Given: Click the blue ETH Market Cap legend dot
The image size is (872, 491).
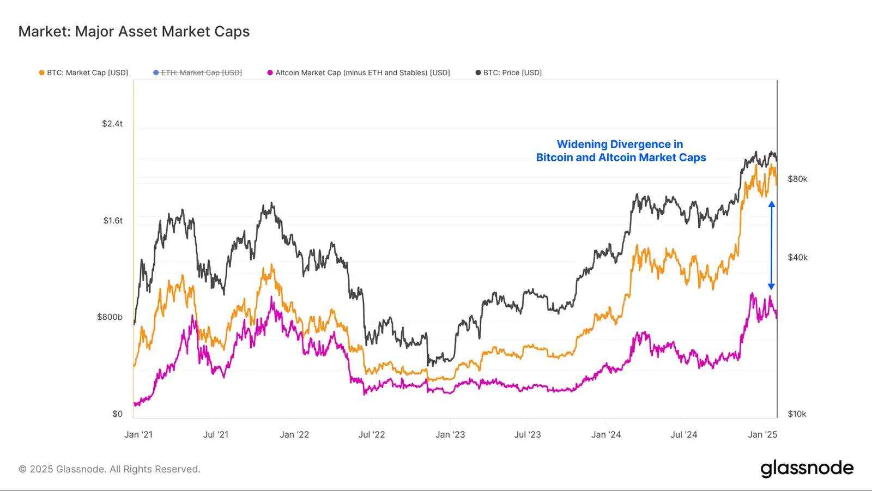Looking at the screenshot, I should coord(156,72).
